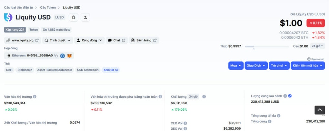
Task: Open www.liquity.org website link
Action: click(23, 40)
